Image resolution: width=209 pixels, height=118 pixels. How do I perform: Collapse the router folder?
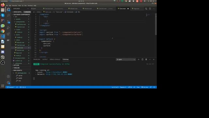pyautogui.click(x=18, y=29)
